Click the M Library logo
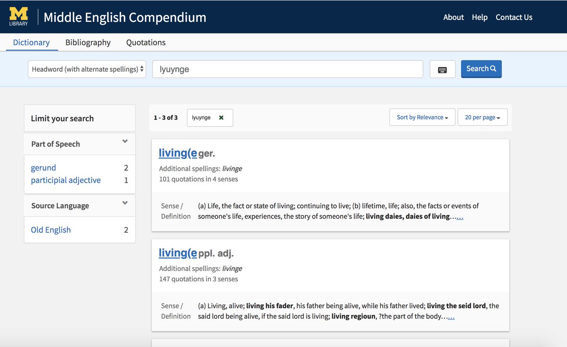The image size is (567, 347). [19, 17]
